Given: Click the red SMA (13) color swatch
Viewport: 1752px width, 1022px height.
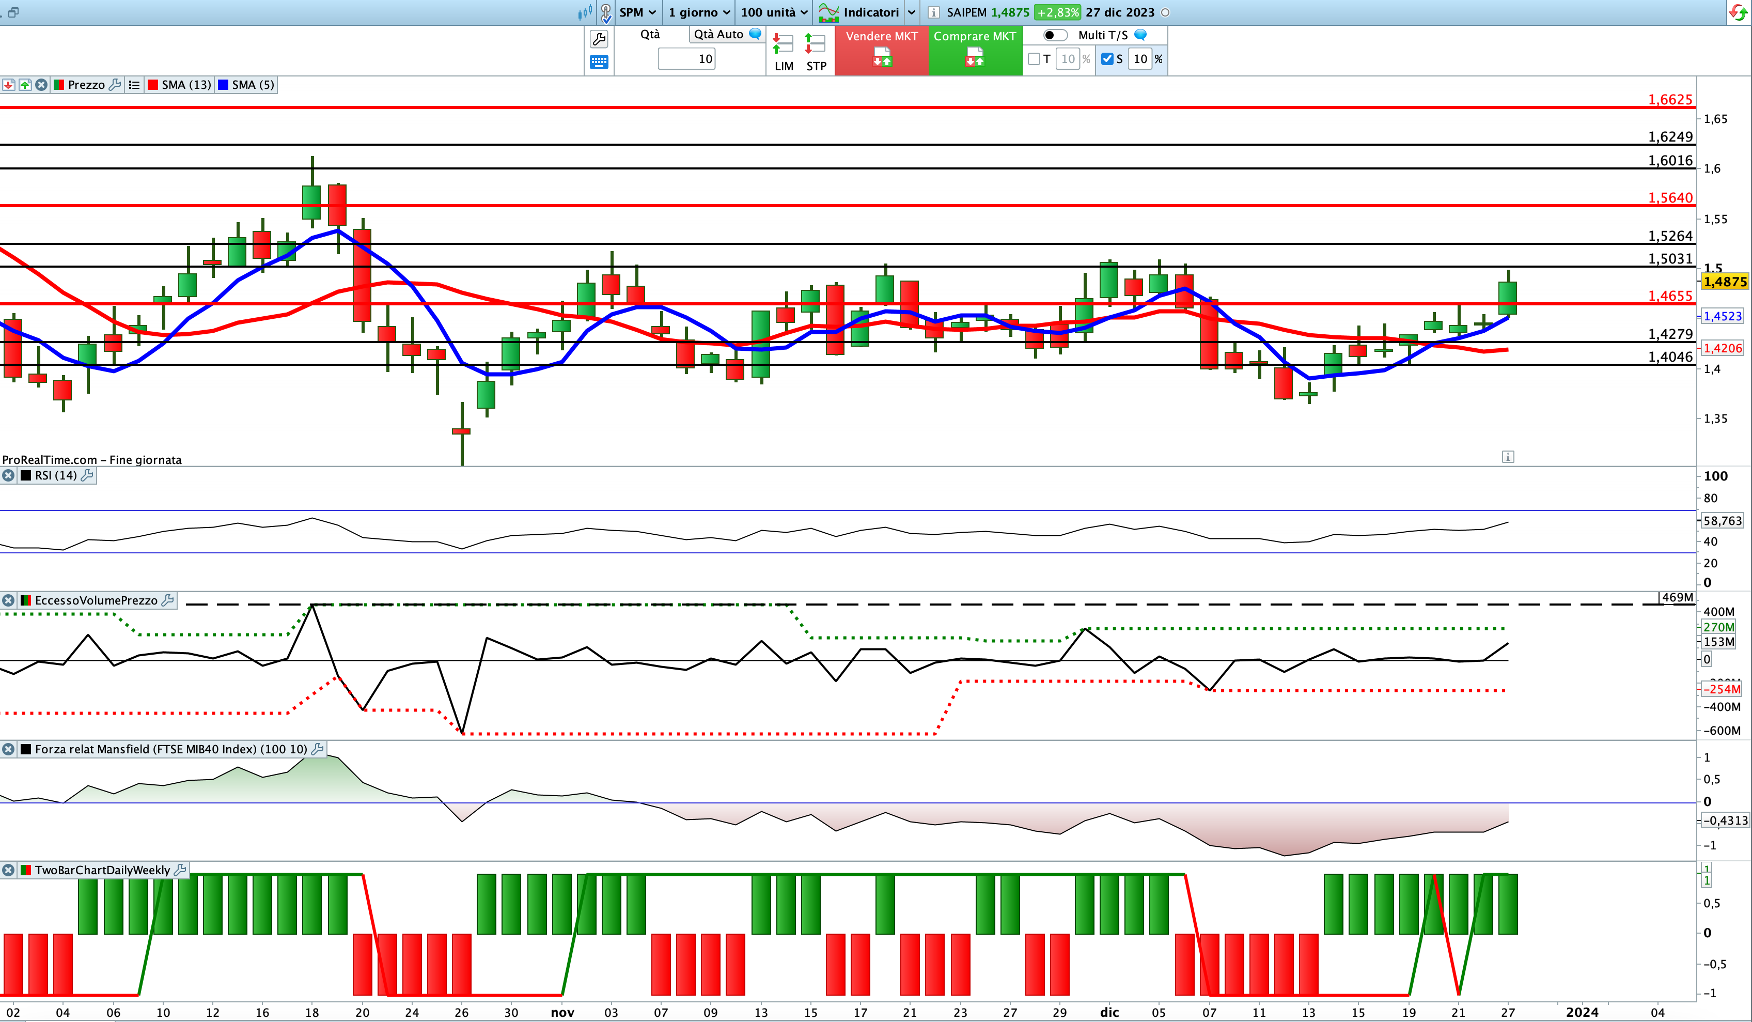Looking at the screenshot, I should click(x=153, y=85).
